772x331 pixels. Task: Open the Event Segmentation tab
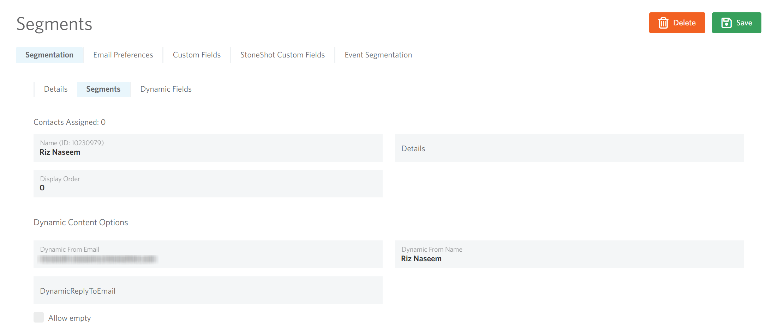[x=378, y=55]
